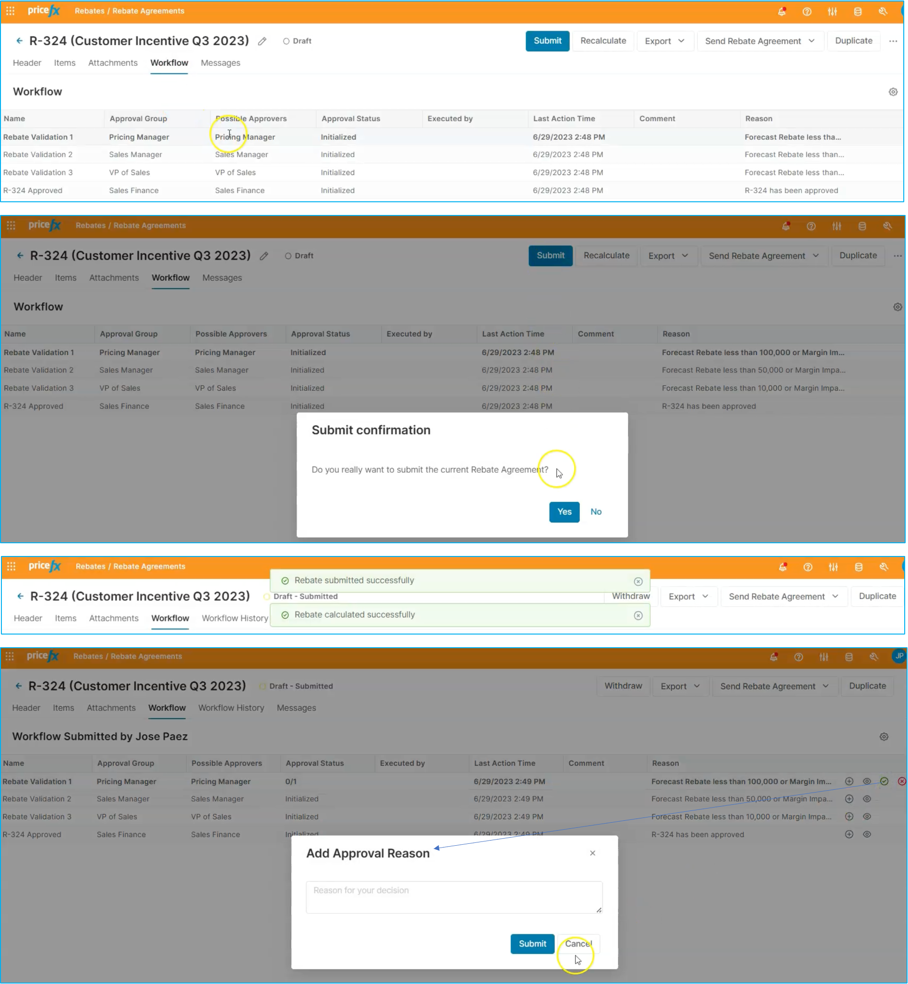The height and width of the screenshot is (984, 908).
Task: Close the Add Approval Reason dialog with X
Action: [x=593, y=853]
